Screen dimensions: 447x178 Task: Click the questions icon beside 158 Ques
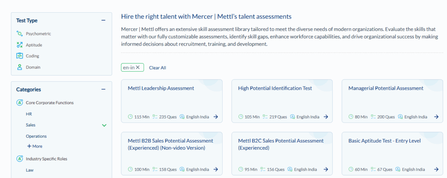(x=155, y=169)
